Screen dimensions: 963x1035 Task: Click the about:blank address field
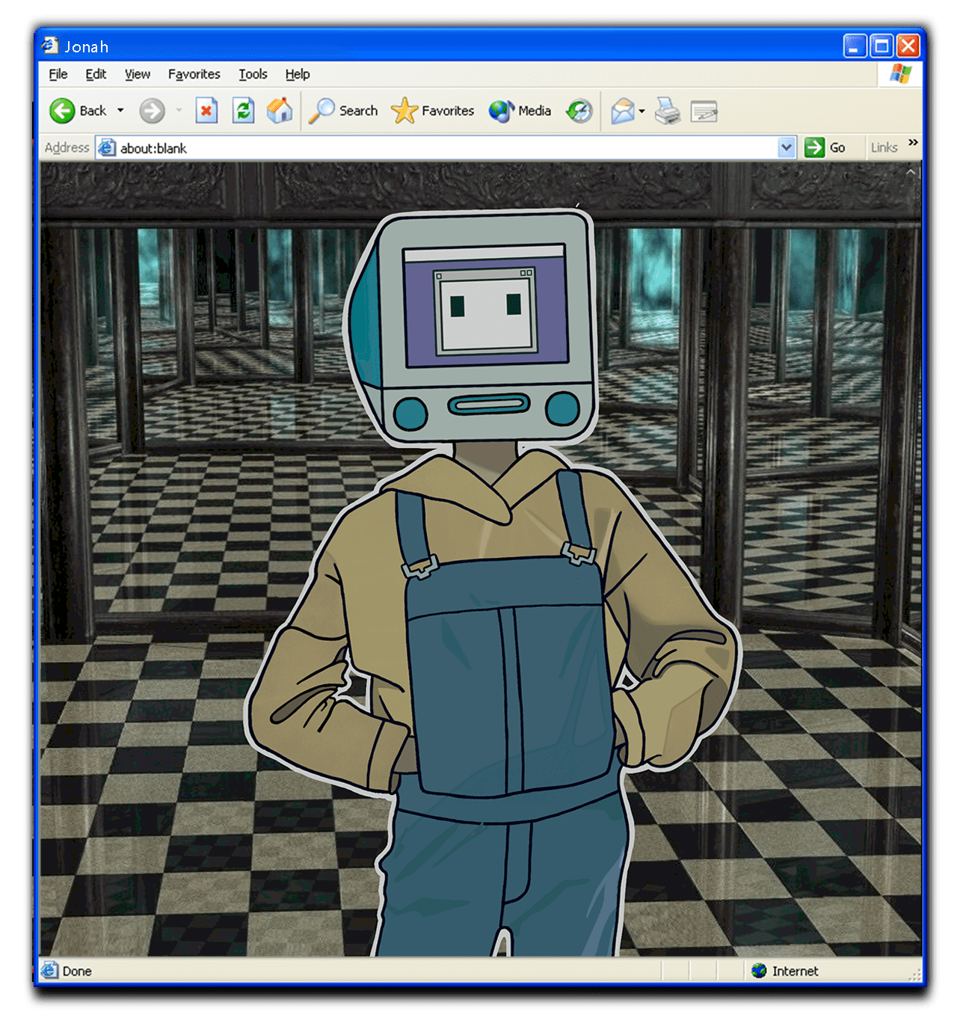(x=446, y=148)
